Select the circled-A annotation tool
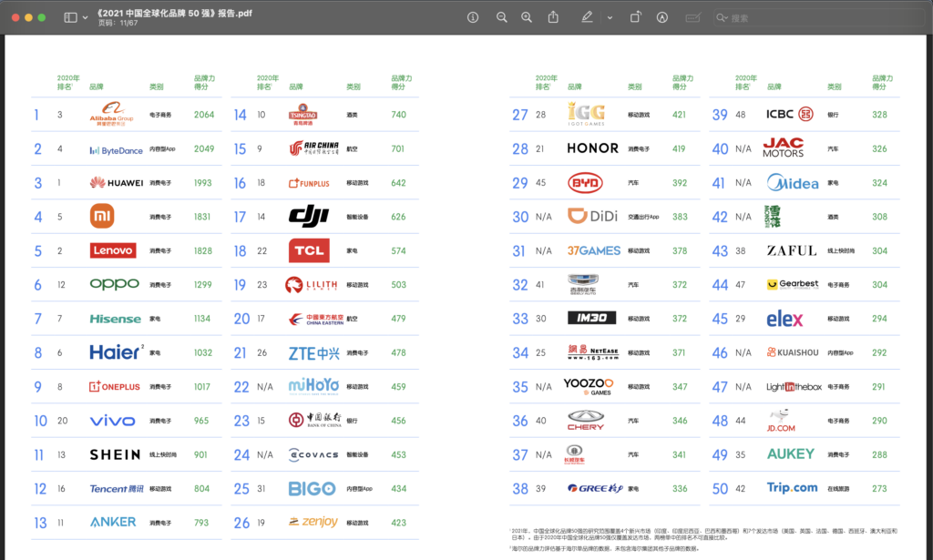 click(x=662, y=16)
